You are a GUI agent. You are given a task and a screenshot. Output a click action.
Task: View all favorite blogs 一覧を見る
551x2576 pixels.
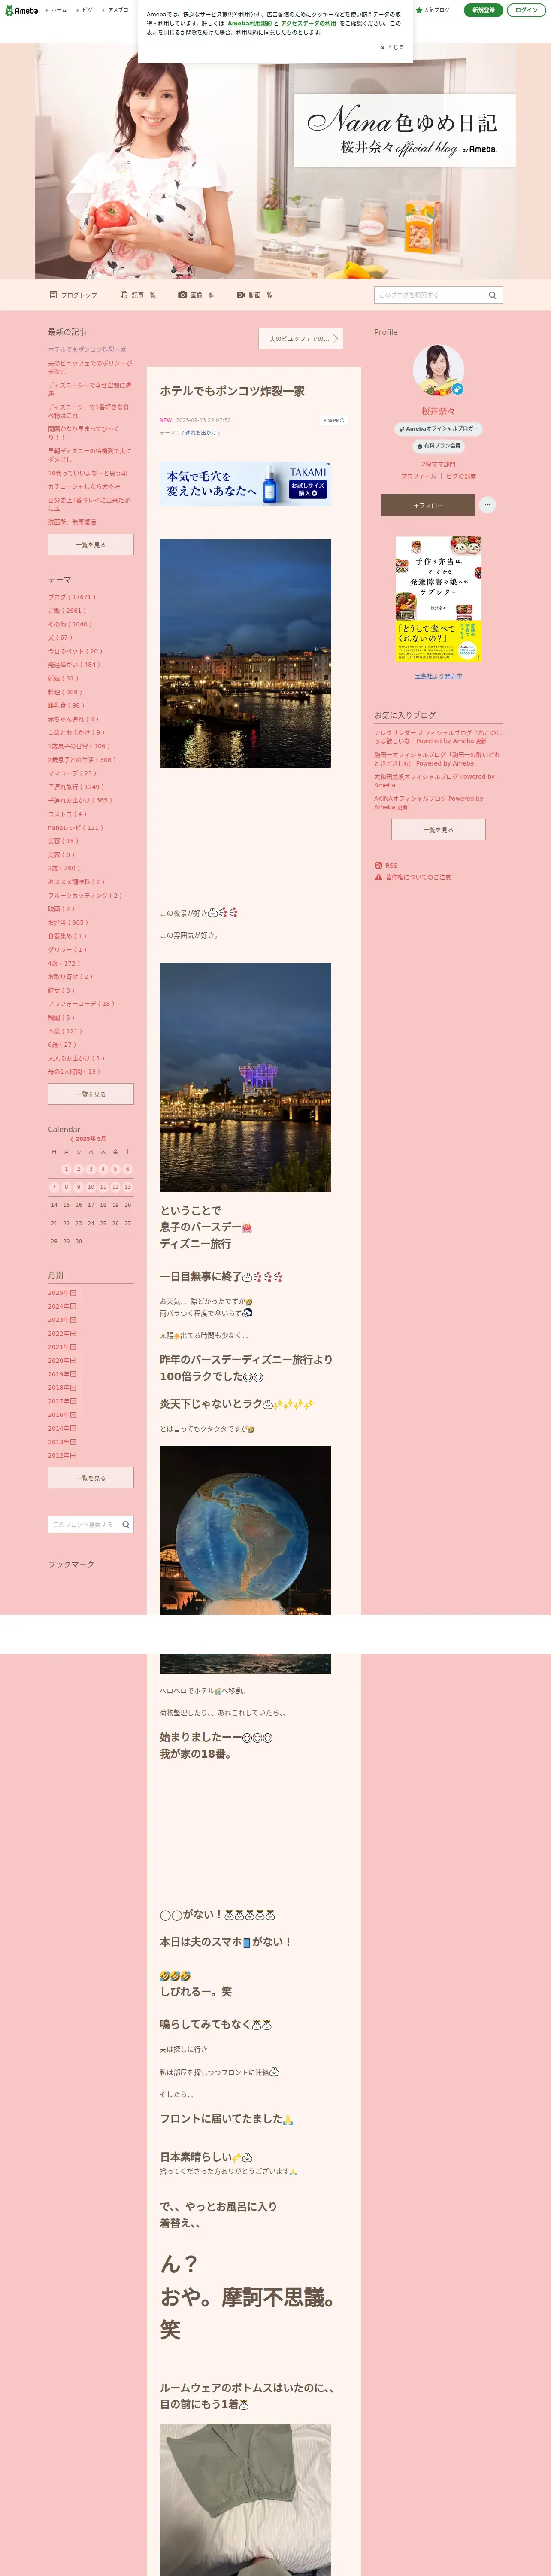(x=438, y=829)
